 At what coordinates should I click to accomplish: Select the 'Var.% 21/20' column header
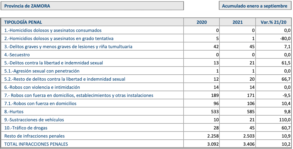tap(273, 22)
